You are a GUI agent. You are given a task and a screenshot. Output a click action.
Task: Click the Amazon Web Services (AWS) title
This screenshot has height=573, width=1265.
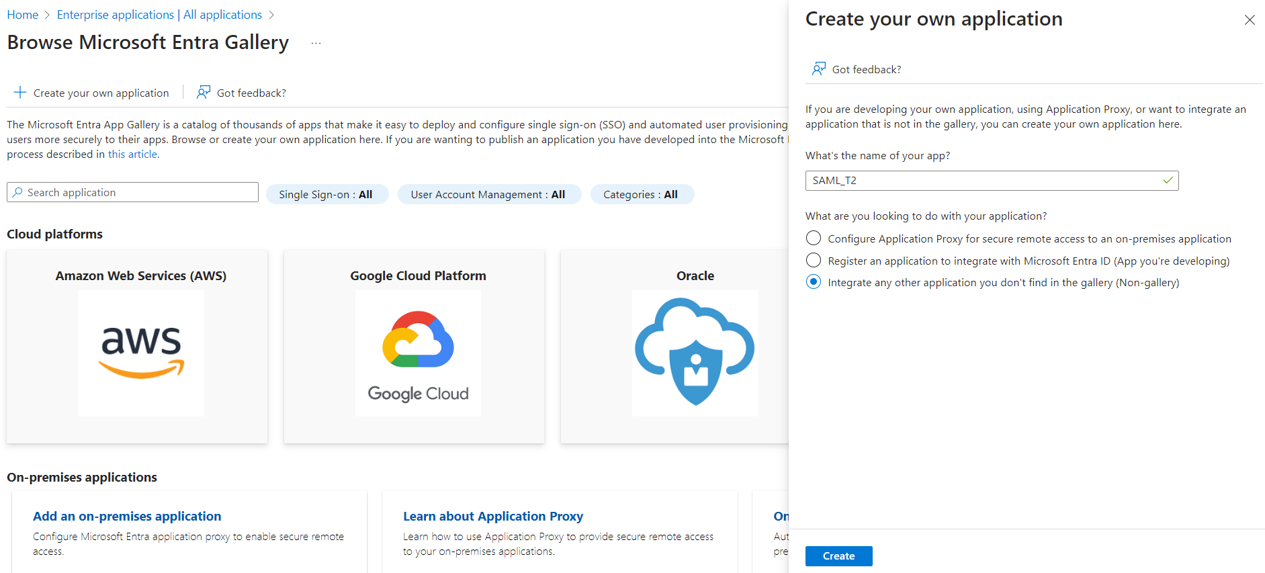point(141,275)
